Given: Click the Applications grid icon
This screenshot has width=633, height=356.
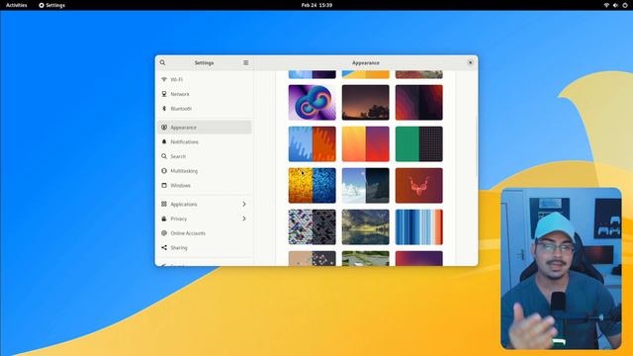Looking at the screenshot, I should pyautogui.click(x=164, y=204).
